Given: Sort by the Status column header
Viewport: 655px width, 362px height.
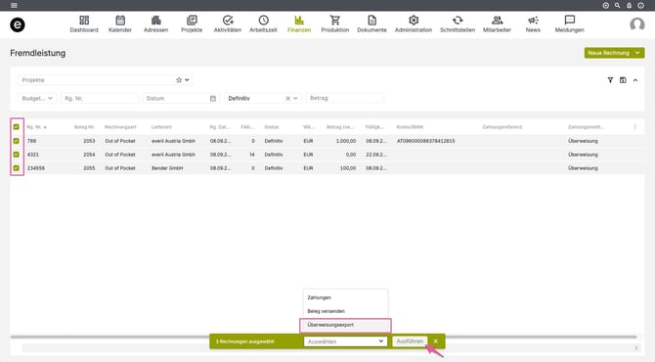Looking at the screenshot, I should (272, 127).
